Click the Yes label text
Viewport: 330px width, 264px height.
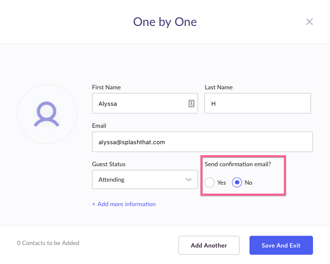pyautogui.click(x=221, y=183)
